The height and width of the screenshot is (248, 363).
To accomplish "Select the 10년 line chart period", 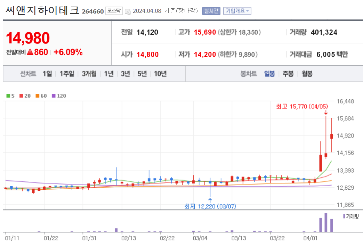I will [x=160, y=74].
